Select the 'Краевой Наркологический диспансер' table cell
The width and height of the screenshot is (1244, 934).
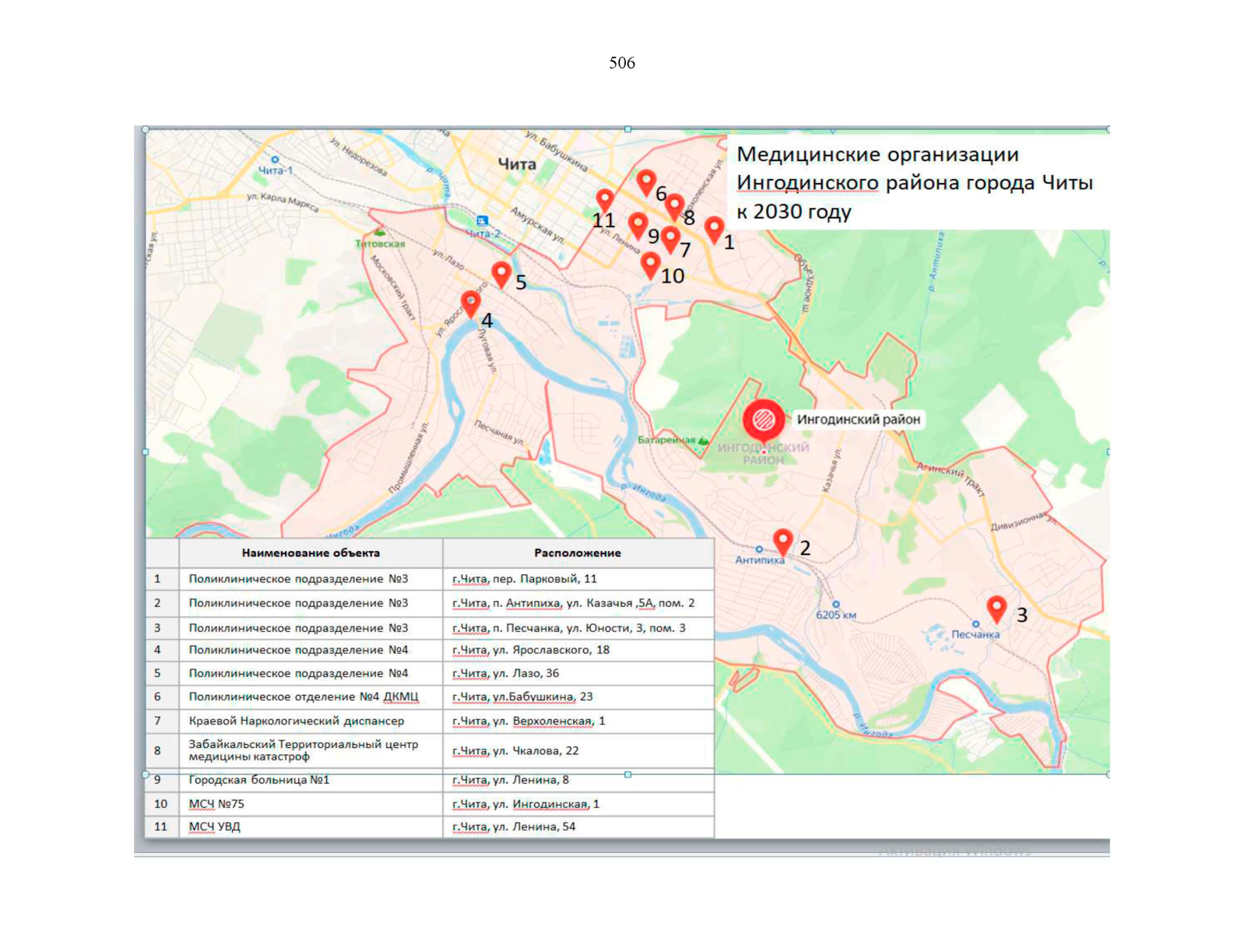pos(297,722)
